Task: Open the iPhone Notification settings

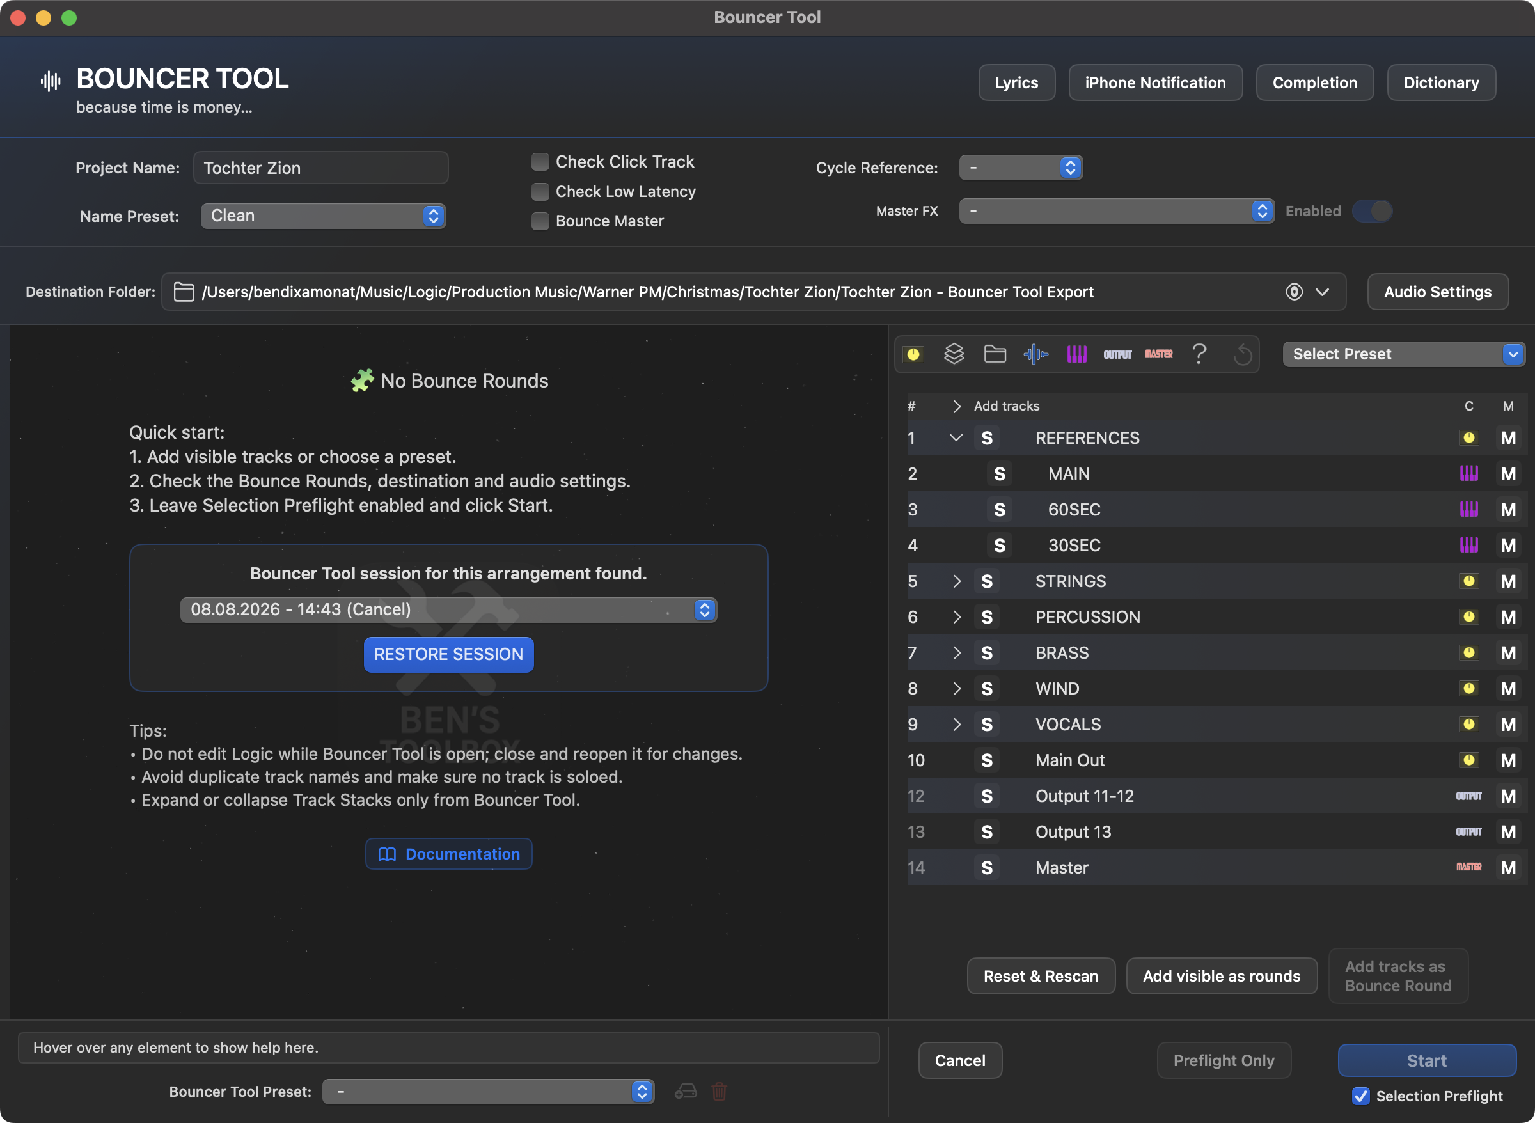Action: click(x=1155, y=83)
